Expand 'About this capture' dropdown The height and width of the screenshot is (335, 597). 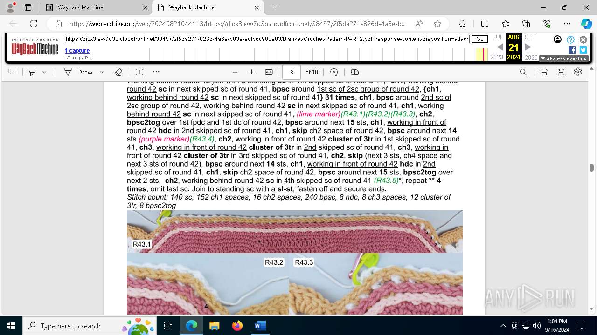(563, 59)
